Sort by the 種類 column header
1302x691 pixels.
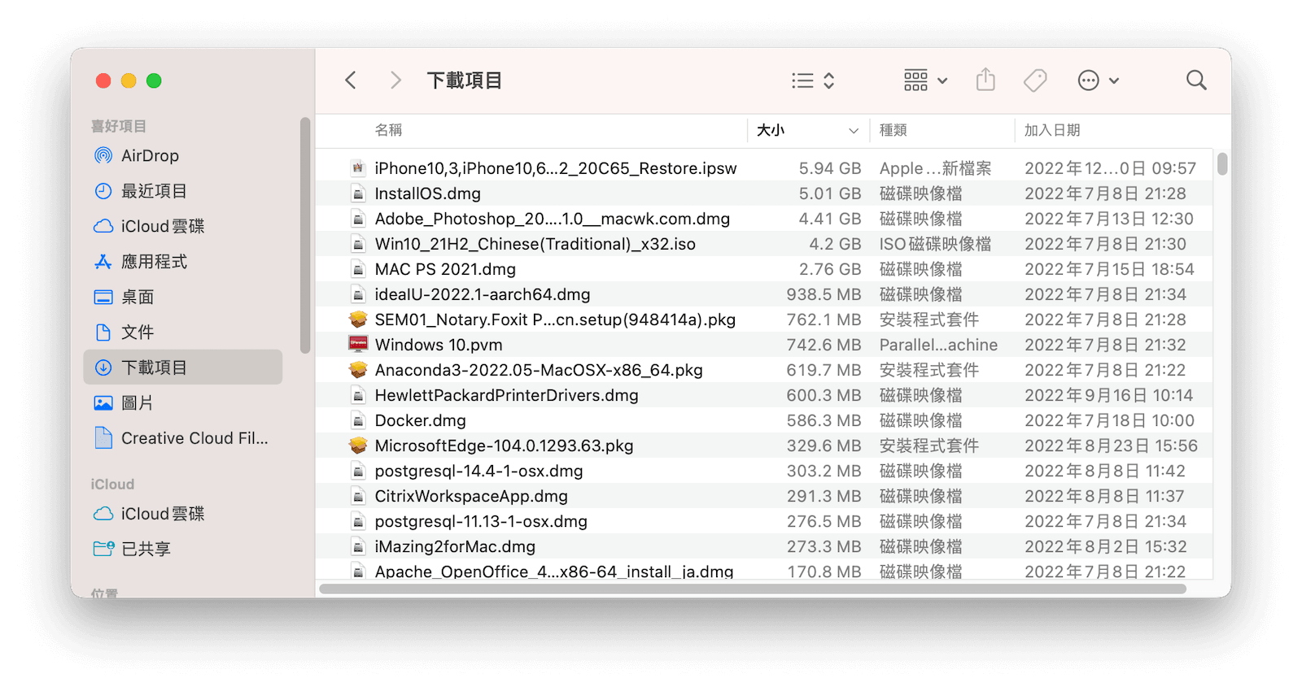pos(893,130)
